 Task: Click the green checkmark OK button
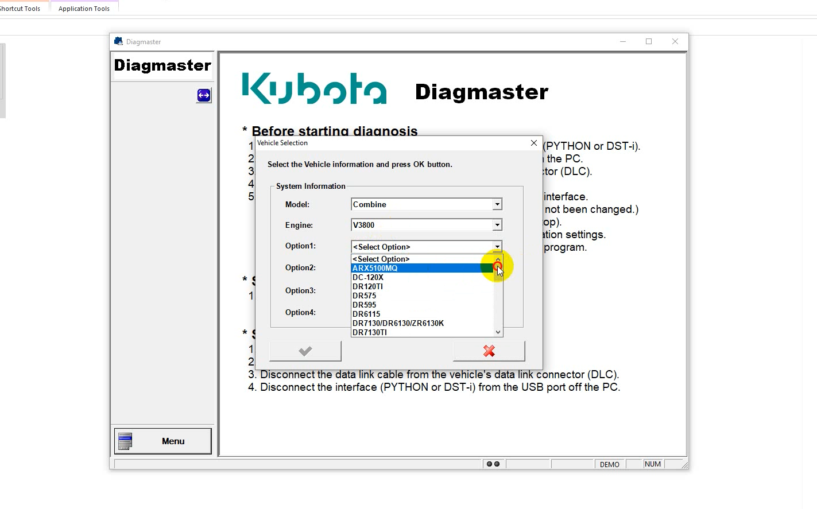point(305,351)
